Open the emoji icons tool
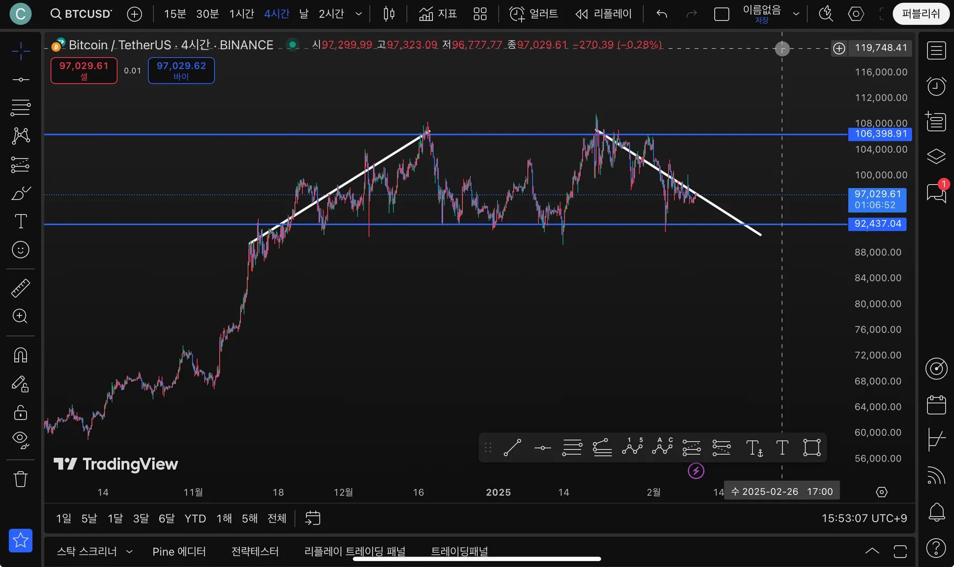The image size is (954, 567). pyautogui.click(x=20, y=250)
